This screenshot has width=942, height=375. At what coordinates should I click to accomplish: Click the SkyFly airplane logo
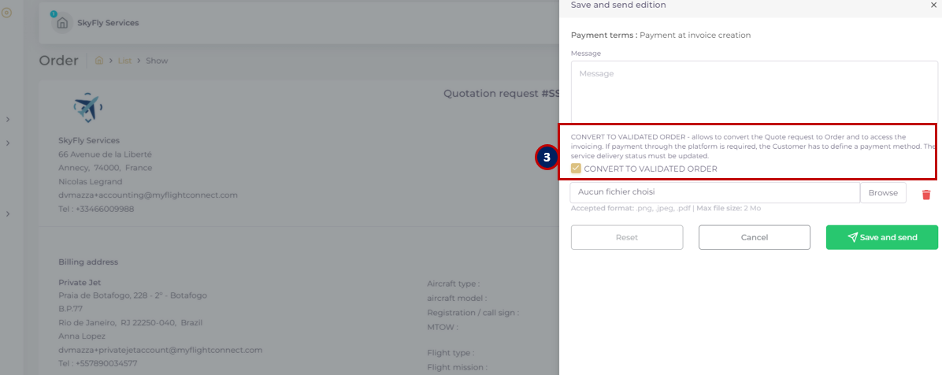pyautogui.click(x=88, y=107)
